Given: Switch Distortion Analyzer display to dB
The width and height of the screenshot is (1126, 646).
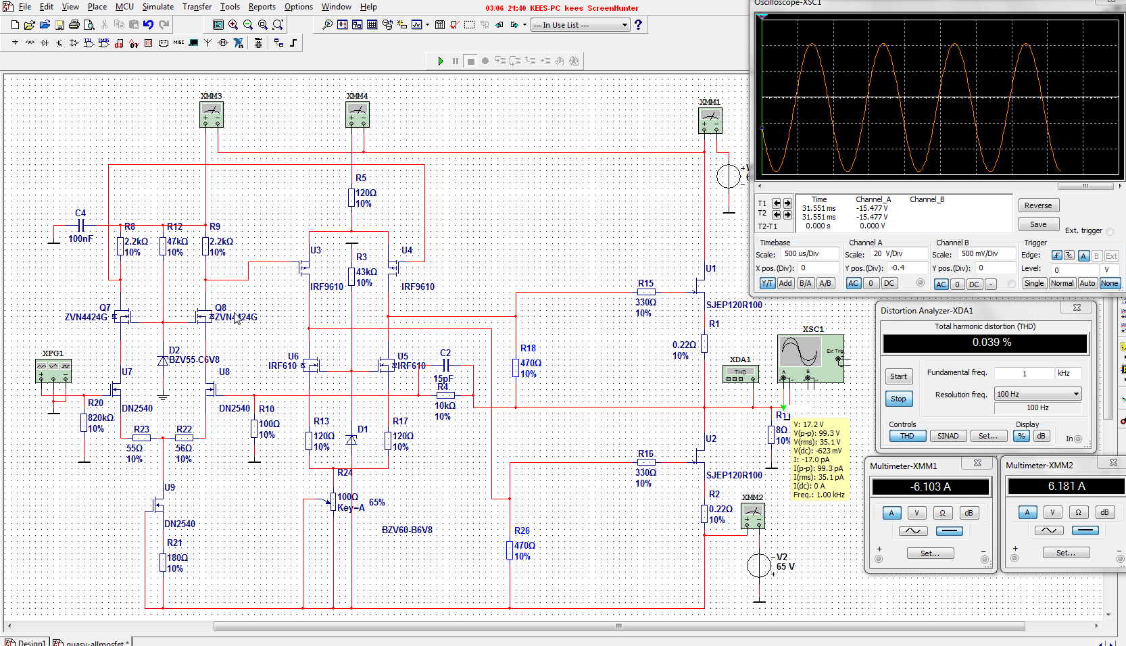Looking at the screenshot, I should coord(1042,436).
